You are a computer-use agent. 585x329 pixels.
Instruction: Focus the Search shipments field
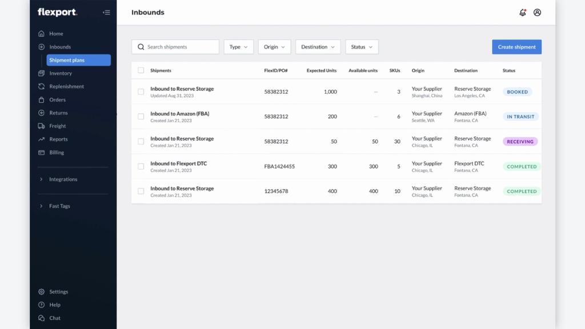(x=175, y=47)
